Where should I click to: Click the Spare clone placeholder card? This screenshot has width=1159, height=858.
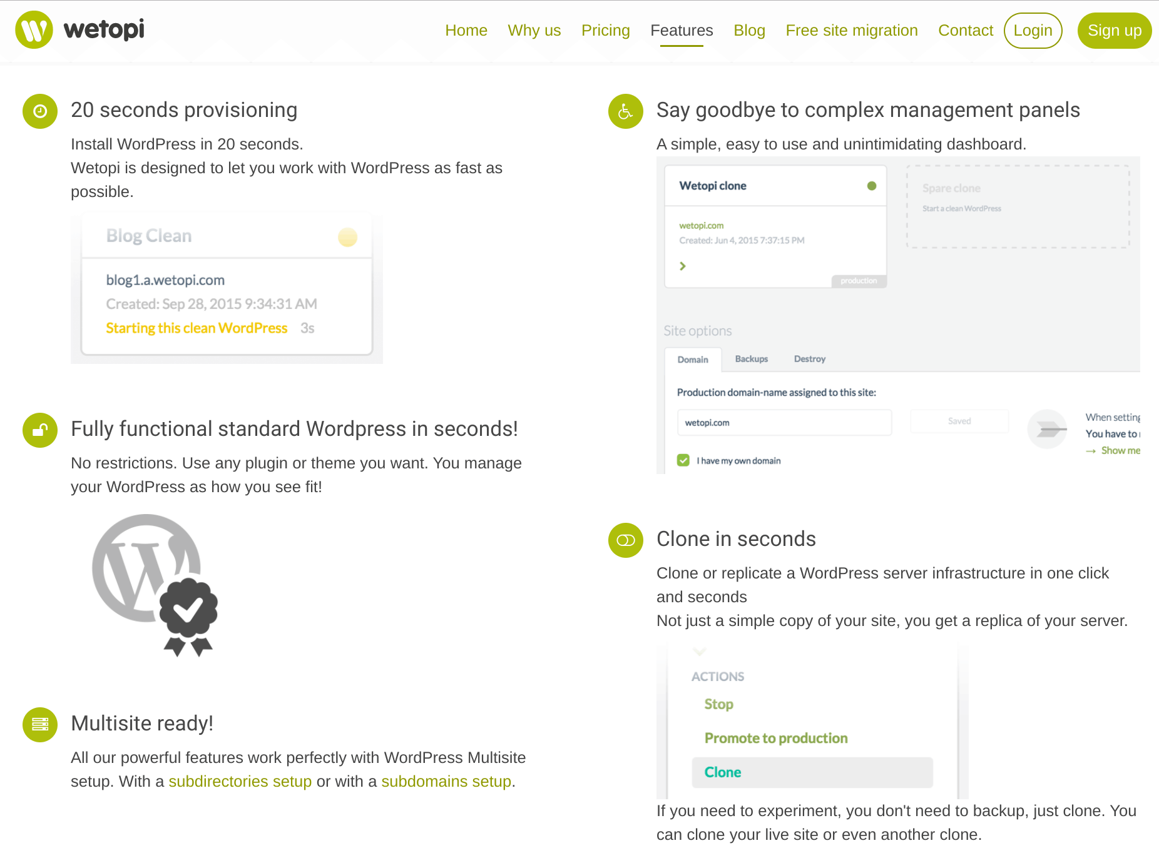coord(1018,206)
